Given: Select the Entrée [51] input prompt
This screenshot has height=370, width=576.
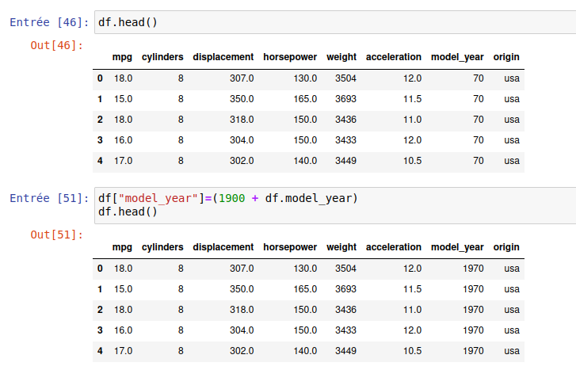Looking at the screenshot, I should tap(49, 198).
